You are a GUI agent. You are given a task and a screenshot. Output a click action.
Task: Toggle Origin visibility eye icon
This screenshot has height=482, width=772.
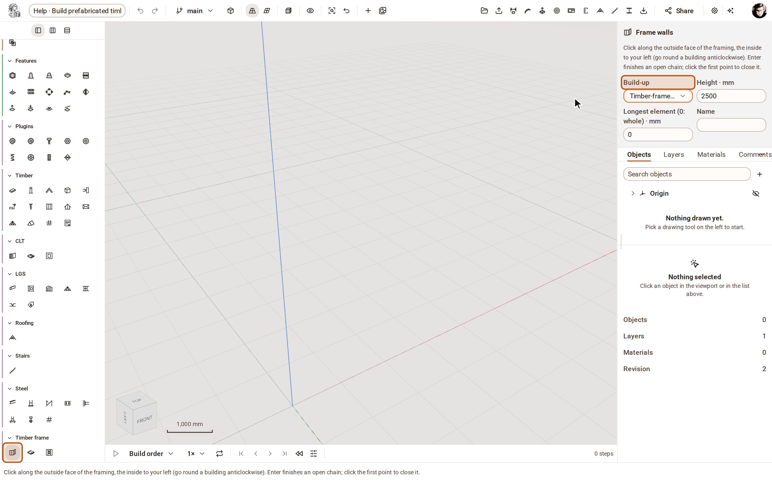[x=756, y=193]
